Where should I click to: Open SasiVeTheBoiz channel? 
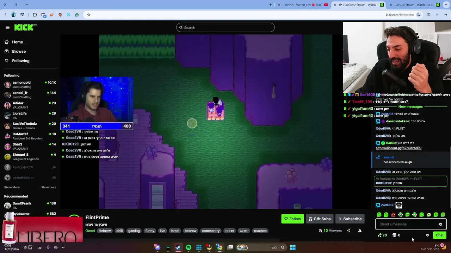(x=30, y=125)
